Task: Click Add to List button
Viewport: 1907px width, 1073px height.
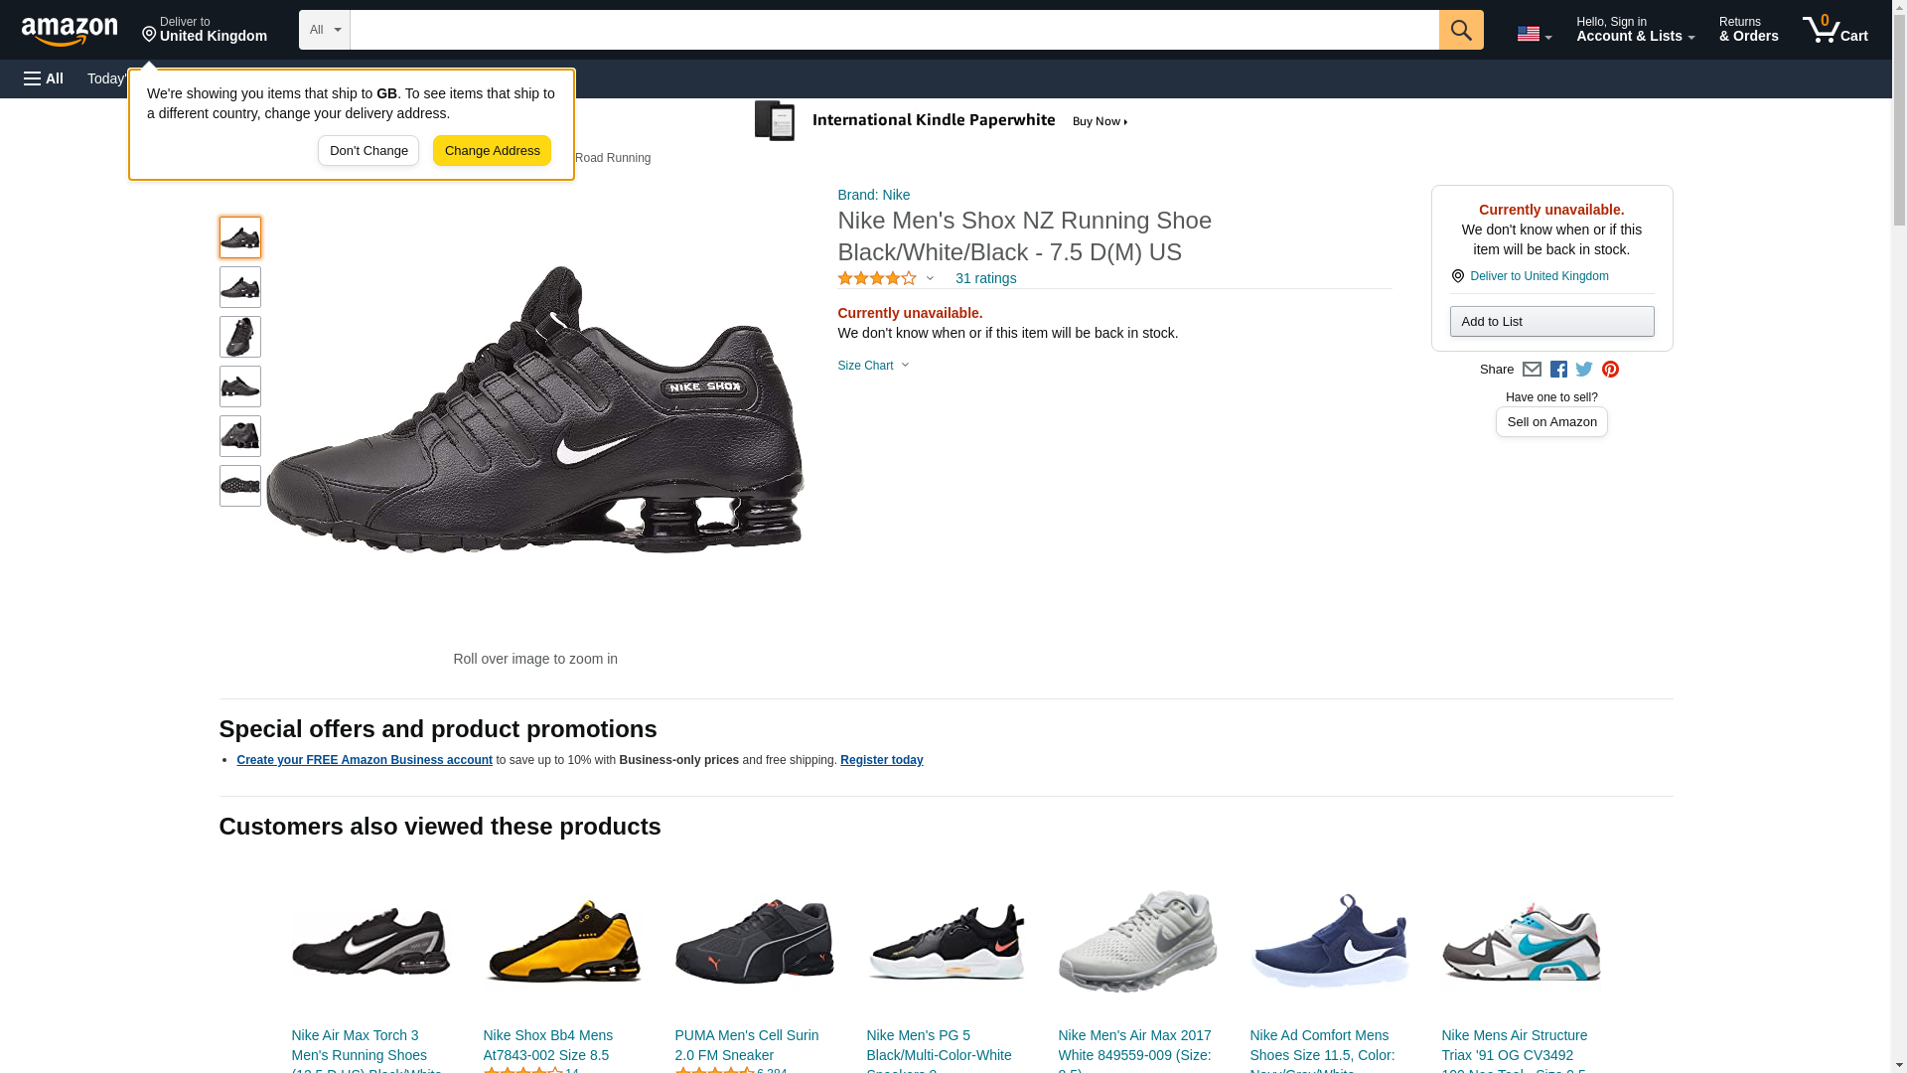Action: (x=1551, y=322)
